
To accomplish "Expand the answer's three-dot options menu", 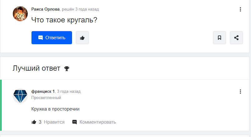I will pyautogui.click(x=240, y=92).
